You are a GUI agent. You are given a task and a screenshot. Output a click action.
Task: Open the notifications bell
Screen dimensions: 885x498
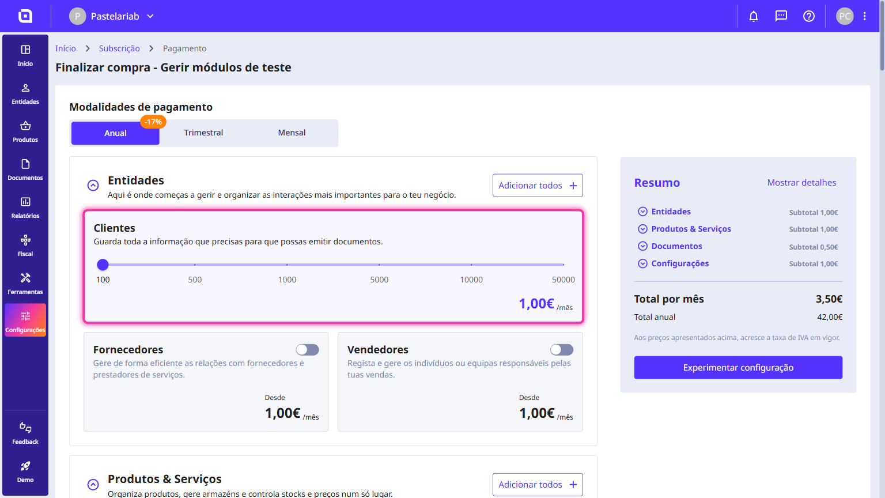pos(754,16)
